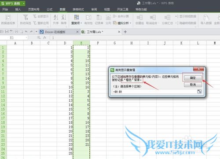Image resolution: width=220 pixels, height=159 pixels.
Task: Click Show Detail (显示明细数据) option
Action: point(186,16)
